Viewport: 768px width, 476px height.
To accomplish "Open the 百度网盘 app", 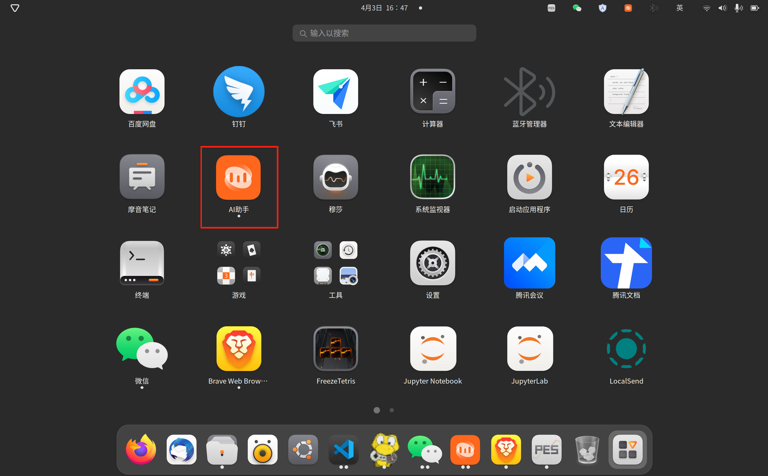I will click(x=142, y=92).
